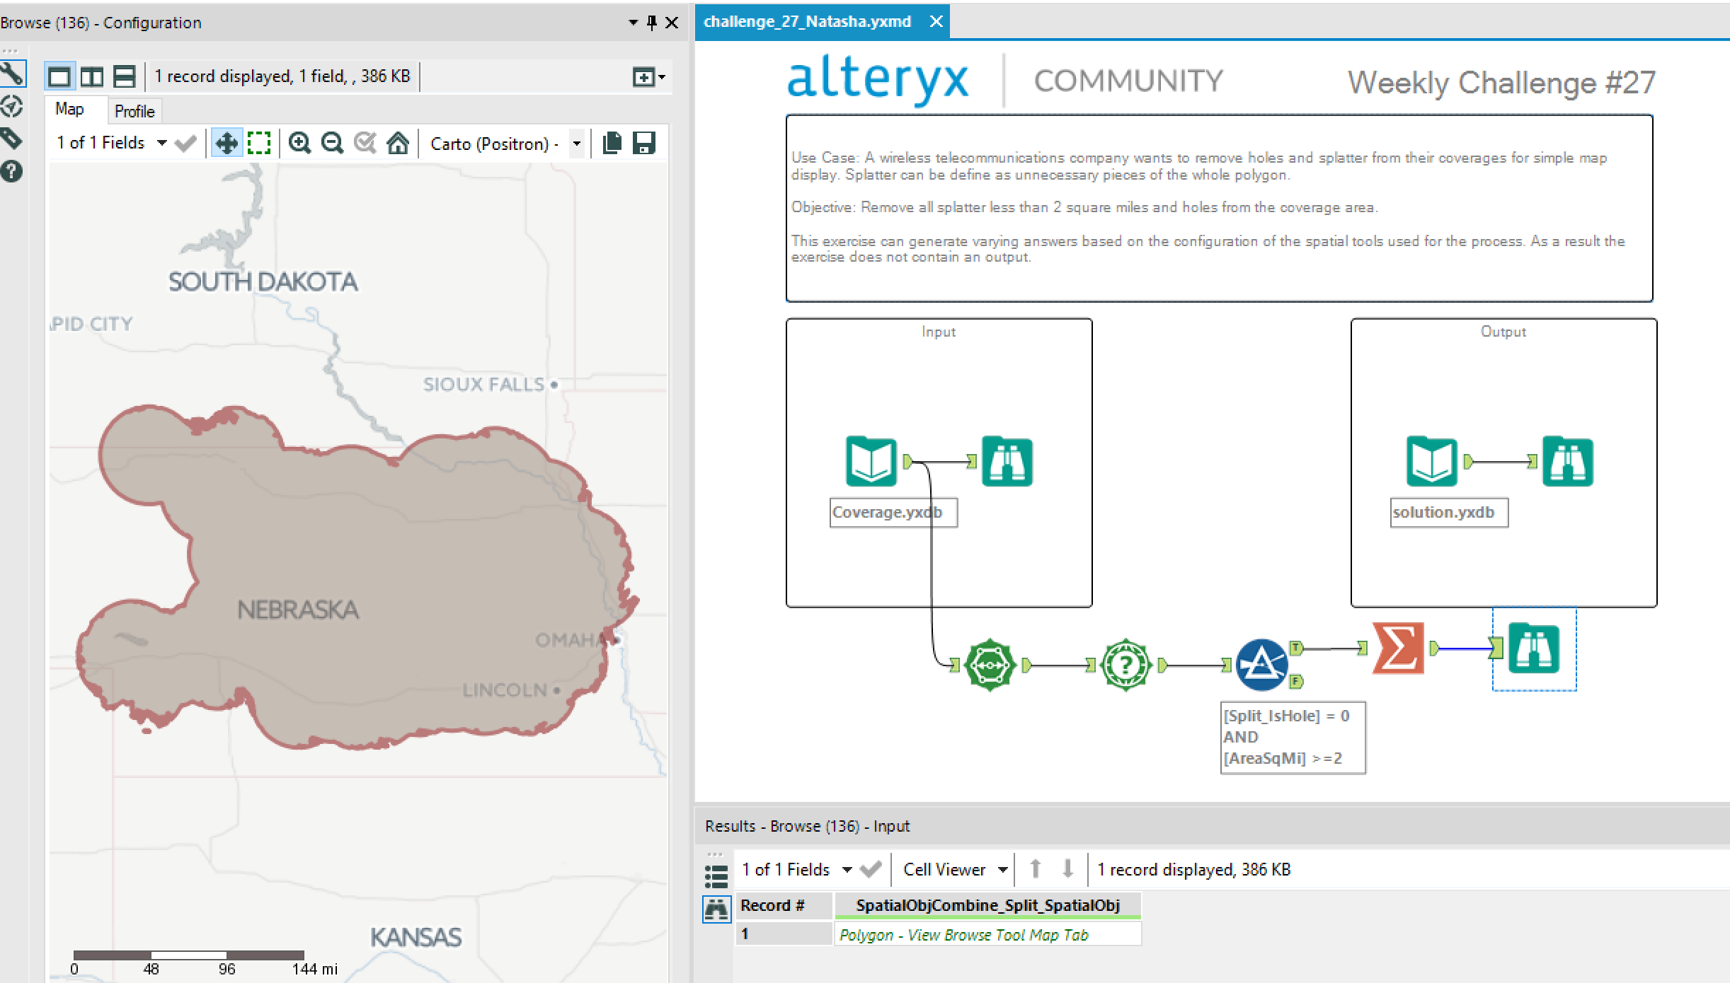This screenshot has width=1730, height=983.
Task: Activate the Pan tool on the map toolbar
Action: (227, 143)
